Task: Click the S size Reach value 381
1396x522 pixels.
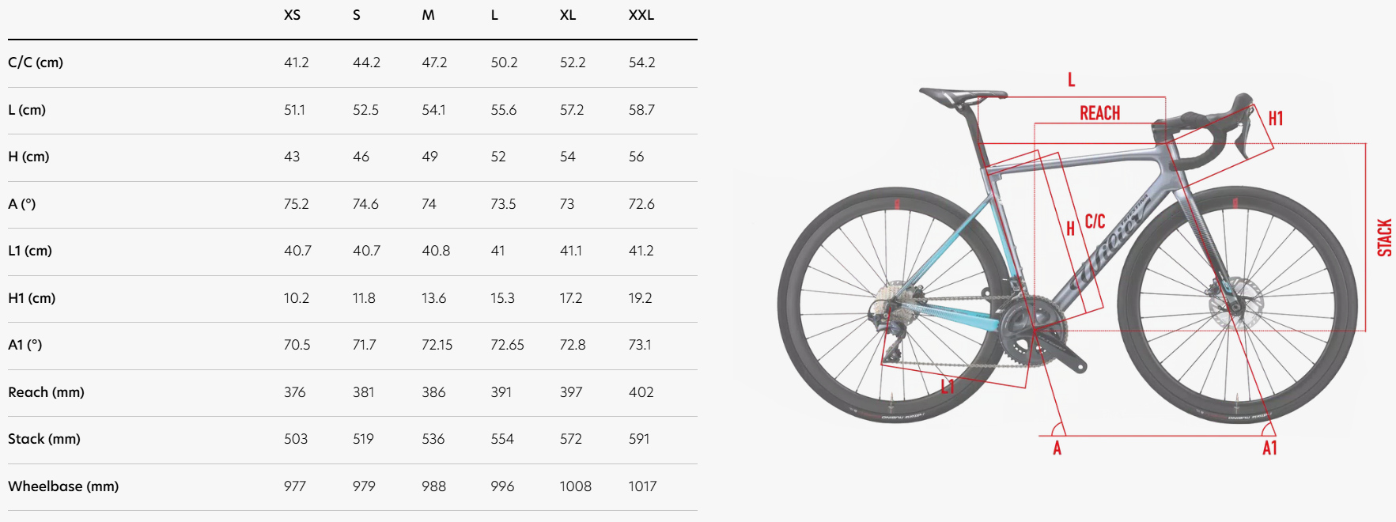Action: click(x=364, y=392)
